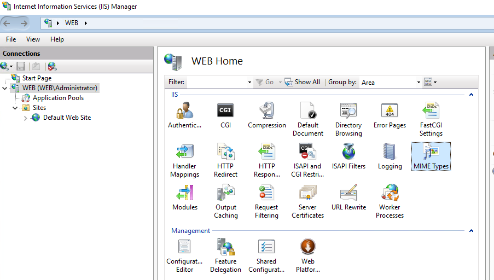Image resolution: width=494 pixels, height=280 pixels.
Task: Collapse the Sites tree node
Action: coord(15,108)
